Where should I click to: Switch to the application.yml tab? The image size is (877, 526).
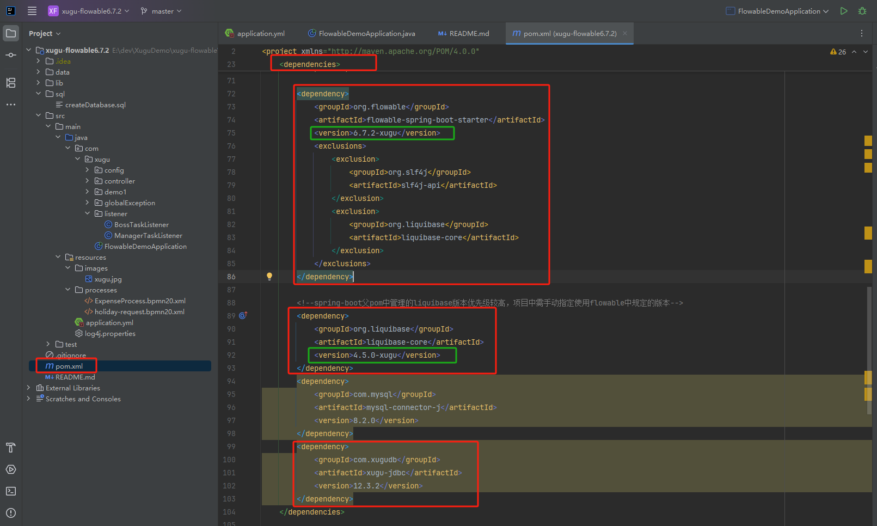coord(260,33)
